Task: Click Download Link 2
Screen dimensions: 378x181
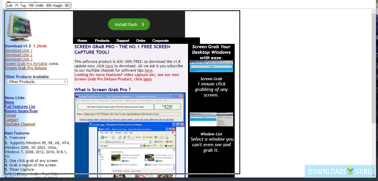Action: 18,55
